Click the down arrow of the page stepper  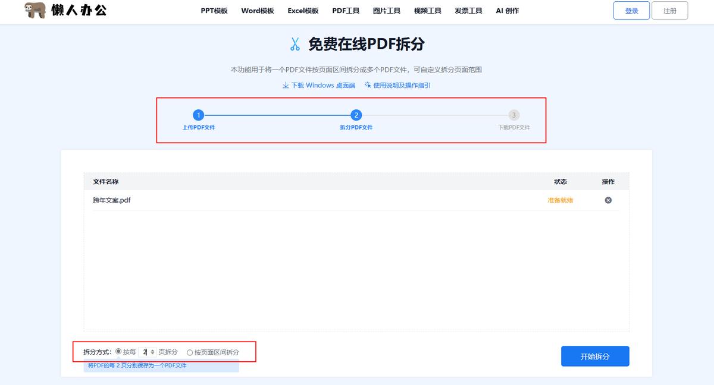point(152,354)
